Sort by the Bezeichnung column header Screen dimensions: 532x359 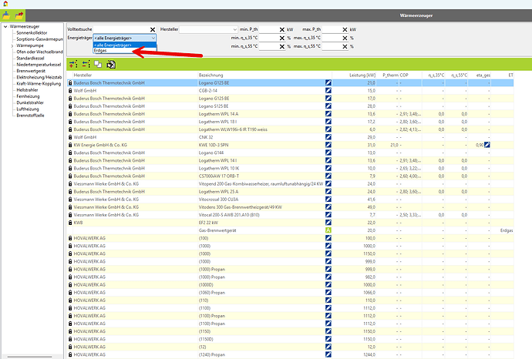pos(264,75)
